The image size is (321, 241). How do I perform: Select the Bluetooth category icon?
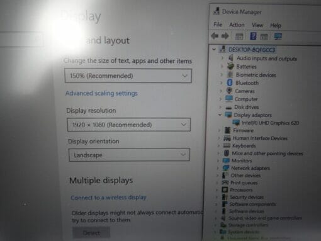click(230, 82)
